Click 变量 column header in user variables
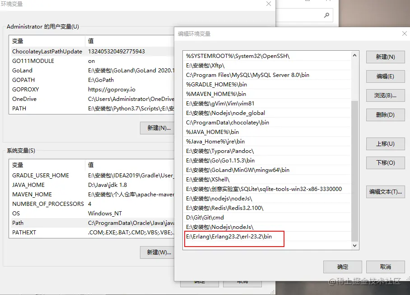The height and width of the screenshot is (295, 410). pyautogui.click(x=47, y=41)
